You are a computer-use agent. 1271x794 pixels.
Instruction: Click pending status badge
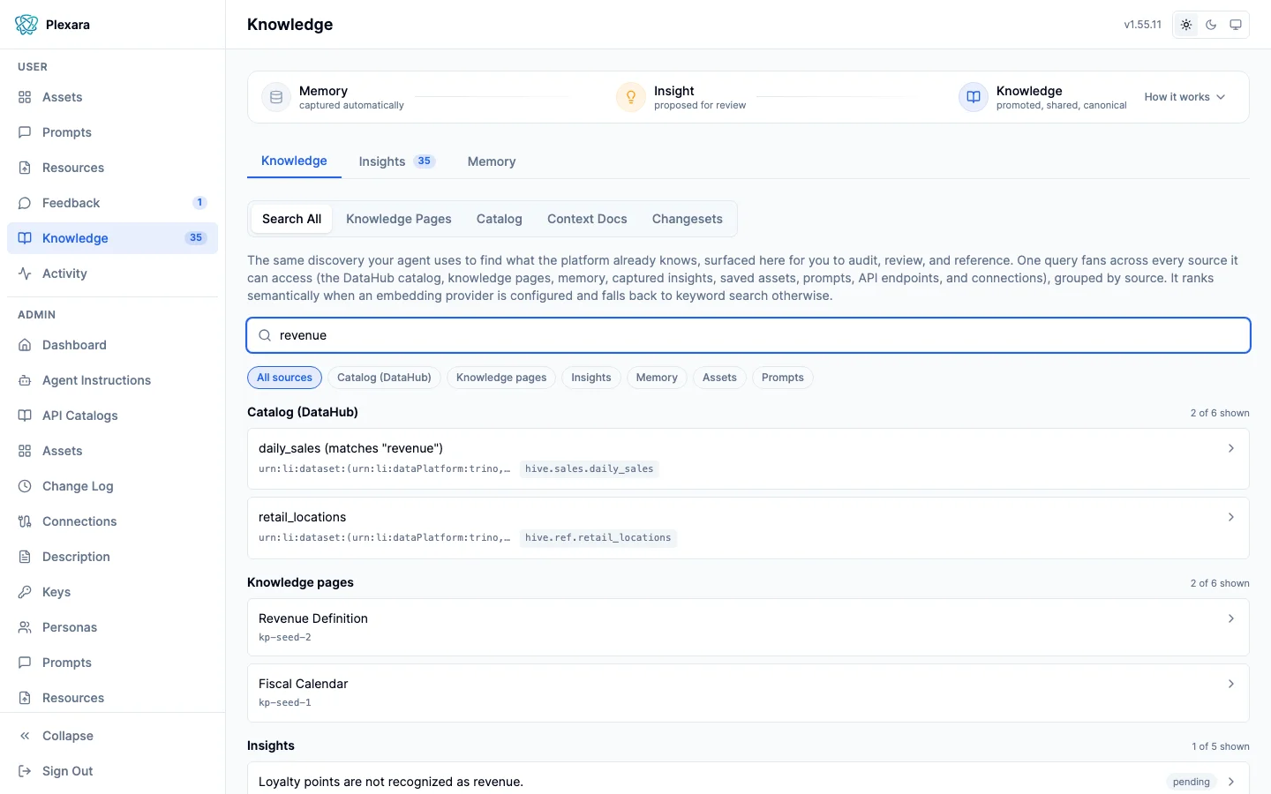pyautogui.click(x=1192, y=782)
